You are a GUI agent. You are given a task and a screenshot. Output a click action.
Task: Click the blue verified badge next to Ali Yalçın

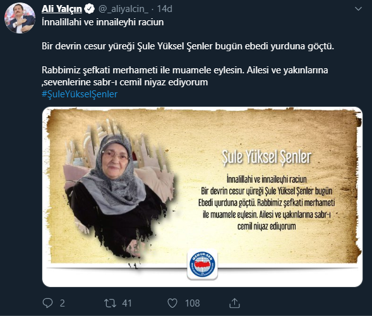coord(90,9)
